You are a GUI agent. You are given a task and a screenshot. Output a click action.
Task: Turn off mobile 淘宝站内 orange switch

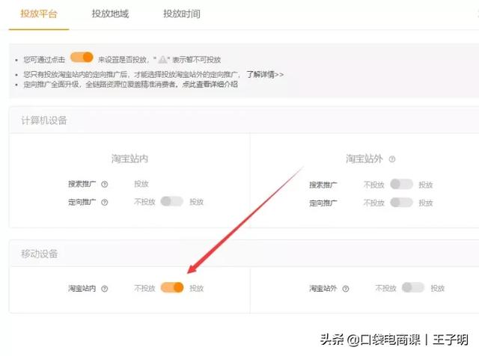click(x=172, y=288)
